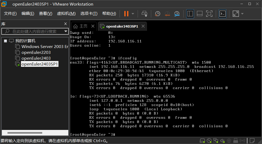Viewport: 262px width, 144px height.
Task: Click the VMware Workstation title bar logo
Action: (x=4, y=4)
